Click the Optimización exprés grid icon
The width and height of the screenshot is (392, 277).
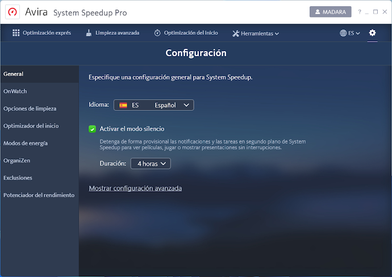[16, 33]
